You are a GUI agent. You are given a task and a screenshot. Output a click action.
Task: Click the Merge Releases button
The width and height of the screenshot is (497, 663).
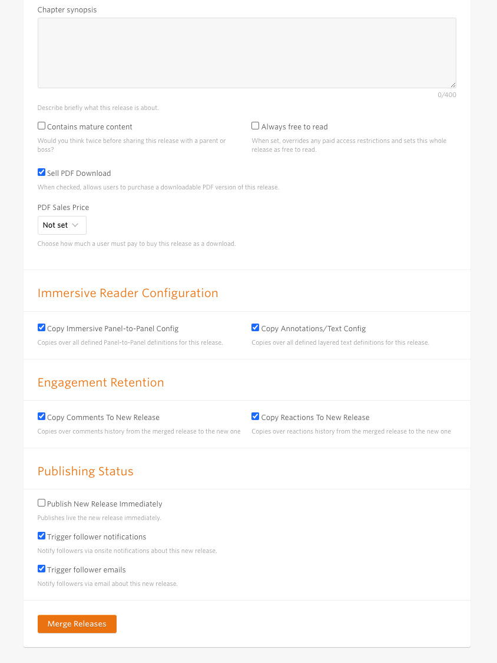pyautogui.click(x=77, y=624)
